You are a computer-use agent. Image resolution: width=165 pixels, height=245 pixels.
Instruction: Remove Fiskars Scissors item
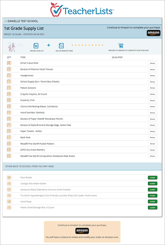(153, 88)
